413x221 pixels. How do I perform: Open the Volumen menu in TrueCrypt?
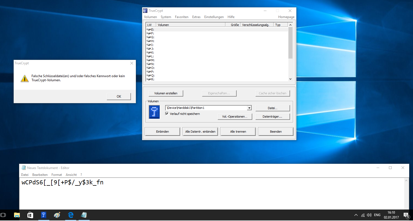[x=150, y=17]
